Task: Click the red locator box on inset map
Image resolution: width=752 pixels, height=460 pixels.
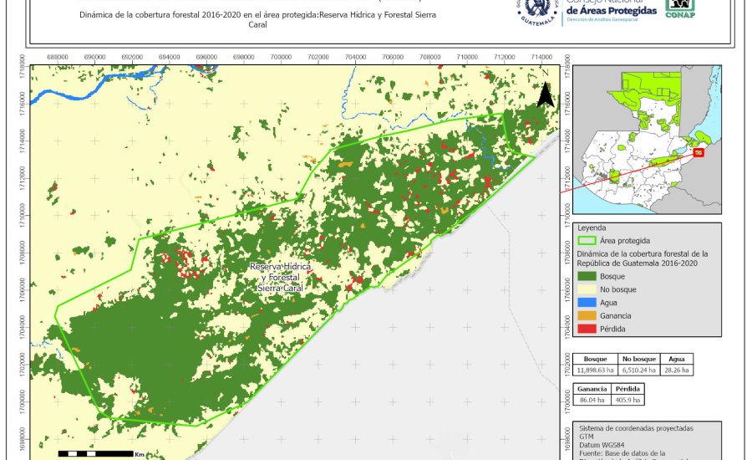Action: (x=699, y=152)
